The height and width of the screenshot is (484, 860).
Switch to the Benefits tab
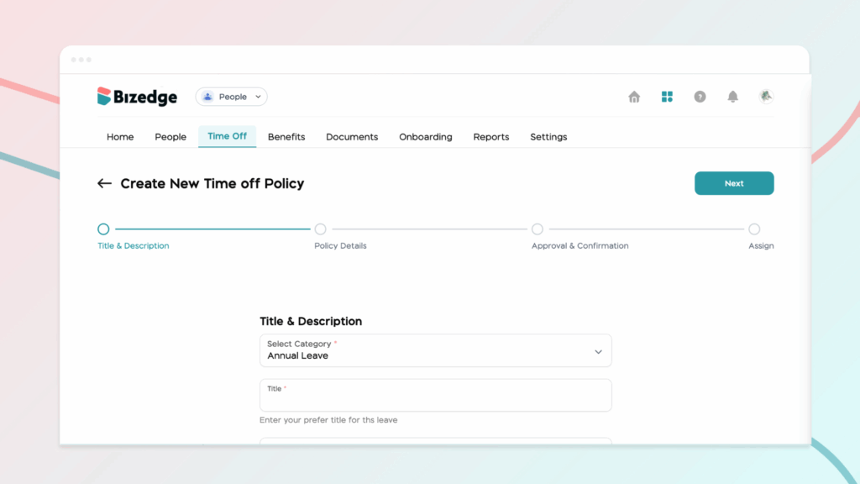click(x=286, y=137)
